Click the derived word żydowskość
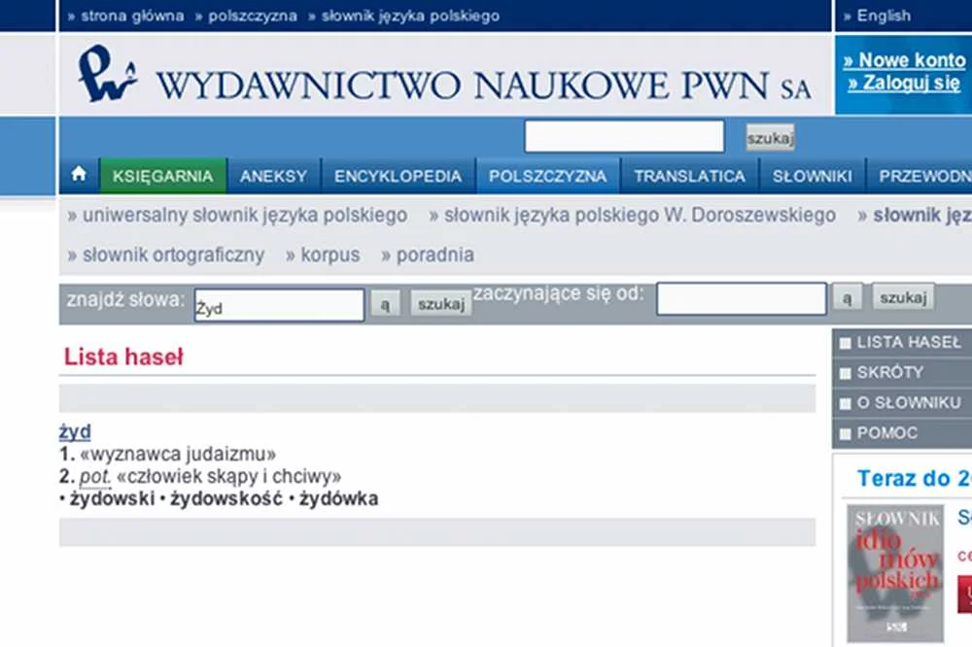Viewport: 972px width, 647px height. pyautogui.click(x=226, y=499)
